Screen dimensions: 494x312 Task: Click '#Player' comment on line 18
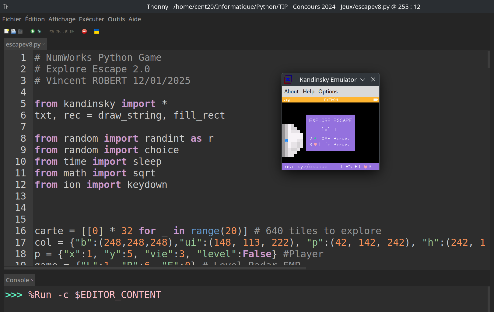click(x=303, y=254)
